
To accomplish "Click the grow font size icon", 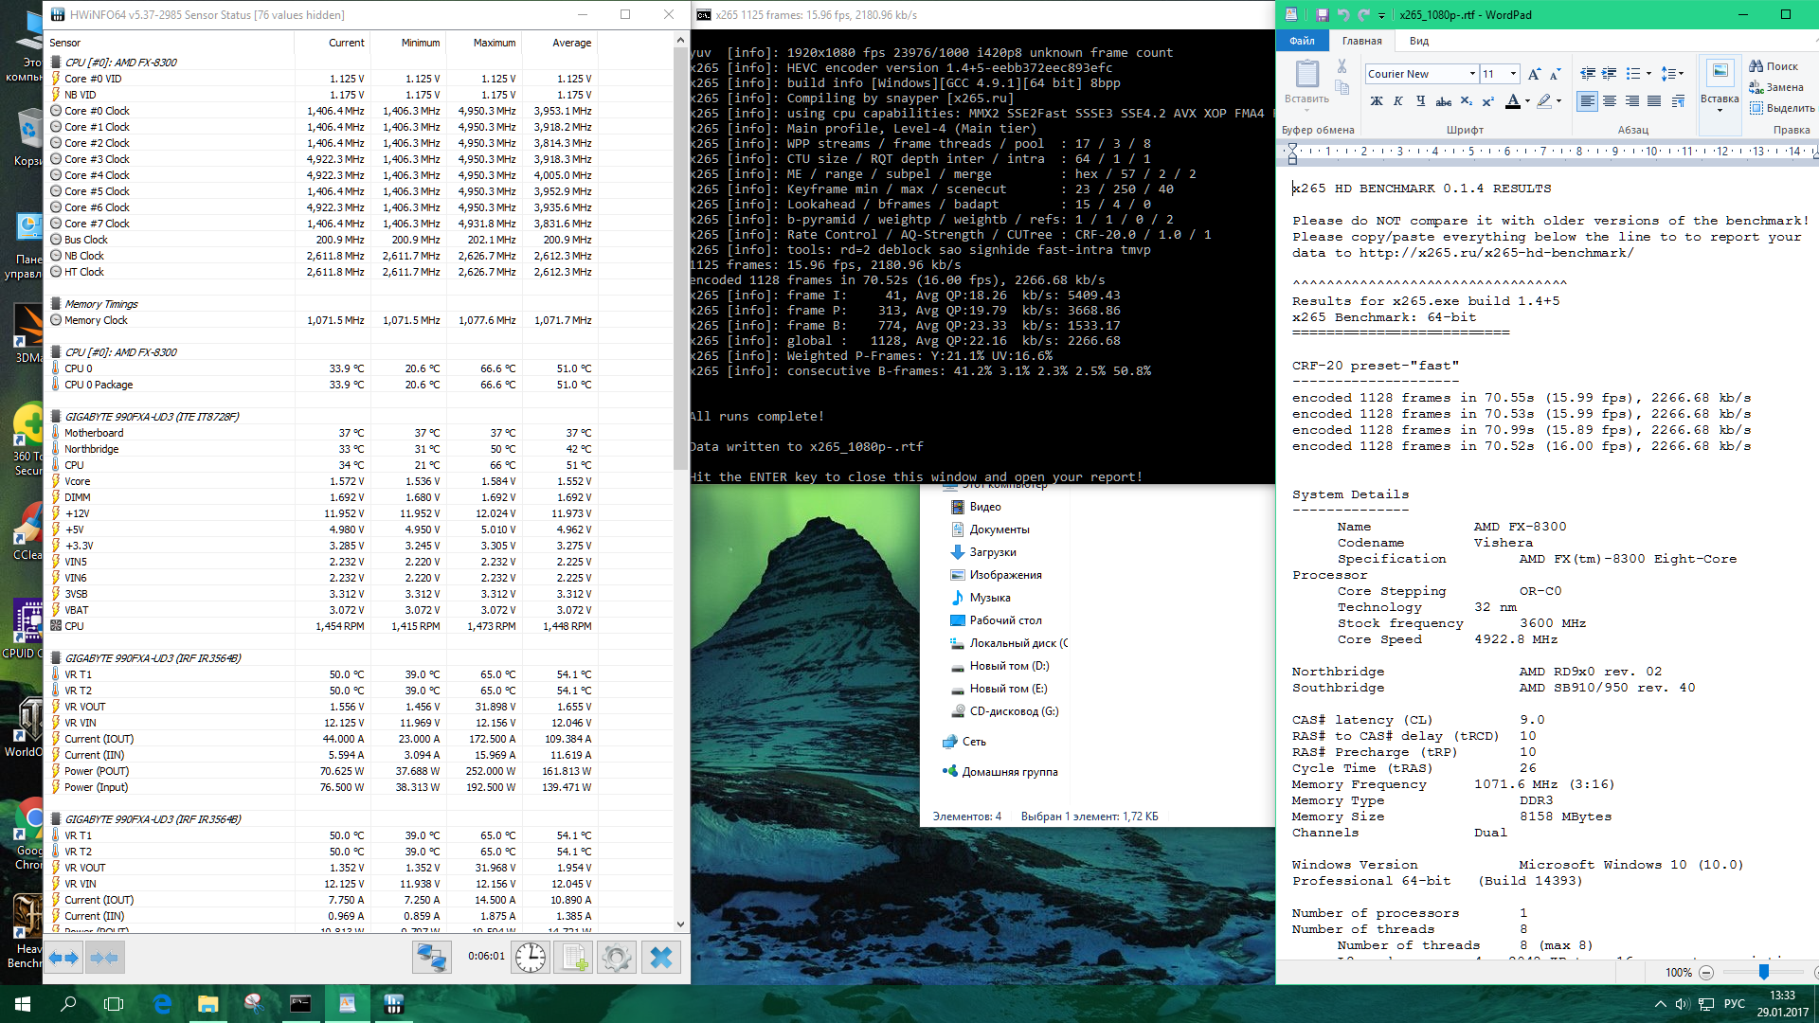I will tap(1534, 74).
